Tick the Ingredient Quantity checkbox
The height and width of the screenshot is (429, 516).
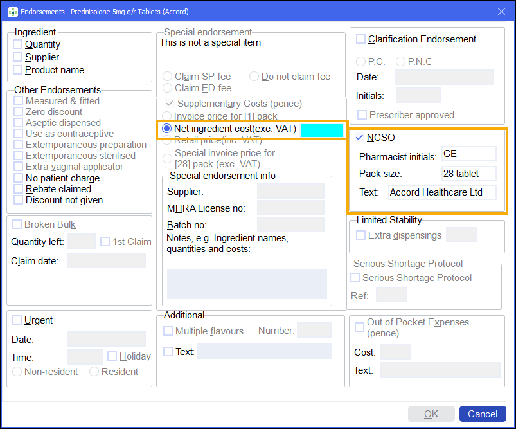tap(18, 44)
